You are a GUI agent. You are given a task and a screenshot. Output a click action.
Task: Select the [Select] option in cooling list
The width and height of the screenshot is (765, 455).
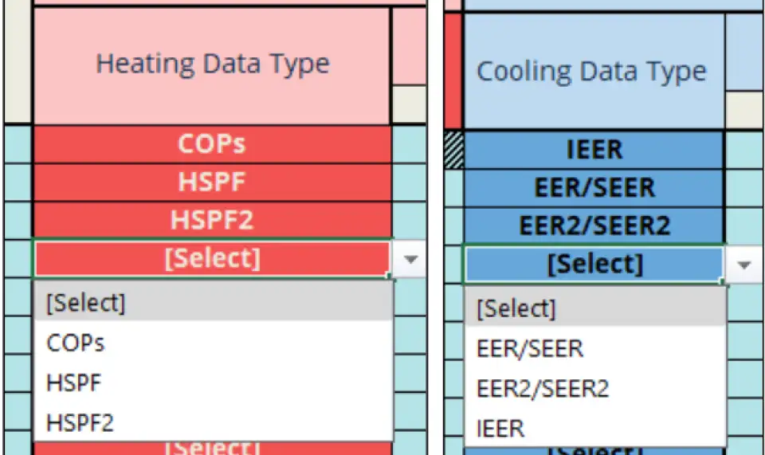point(516,308)
